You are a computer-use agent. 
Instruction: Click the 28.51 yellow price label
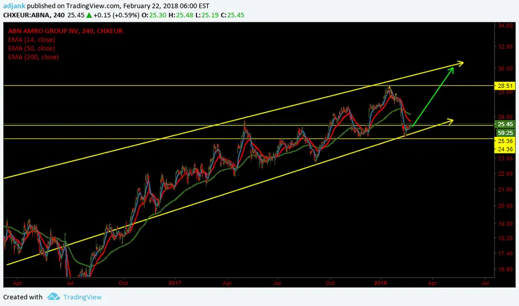click(x=505, y=86)
